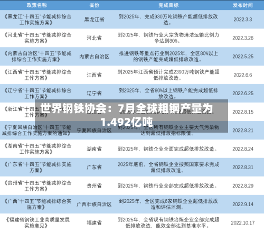The image size is (264, 232).
Task: Select the 黑龙江省 province cell
Action: click(x=94, y=20)
